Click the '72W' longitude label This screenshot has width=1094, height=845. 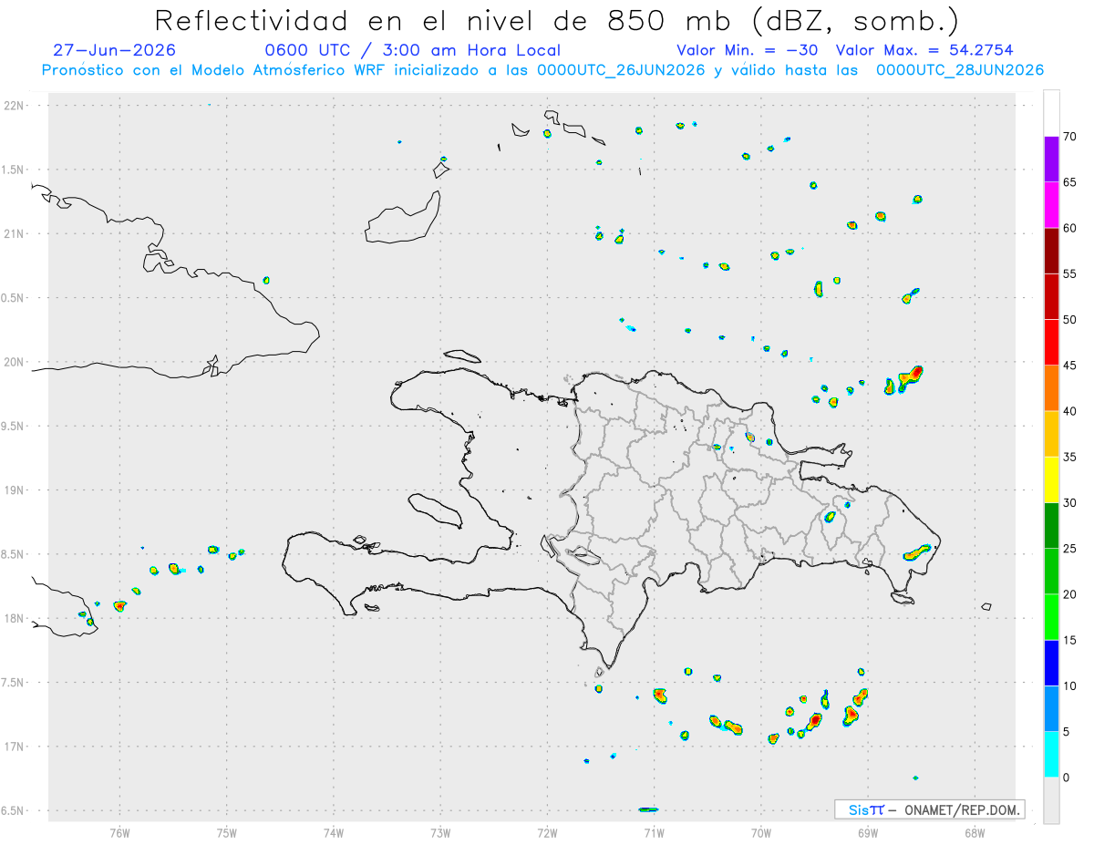coord(548,832)
